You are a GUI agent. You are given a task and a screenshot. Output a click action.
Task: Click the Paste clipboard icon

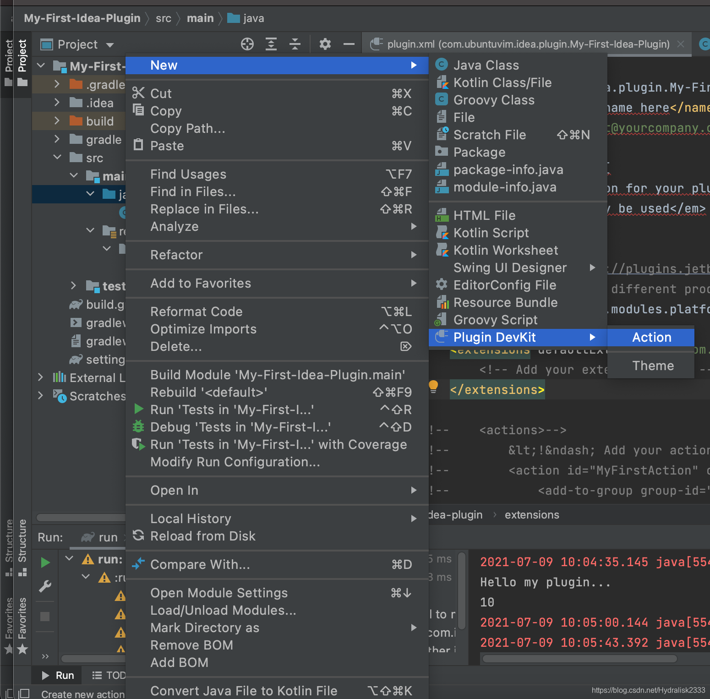[138, 145]
